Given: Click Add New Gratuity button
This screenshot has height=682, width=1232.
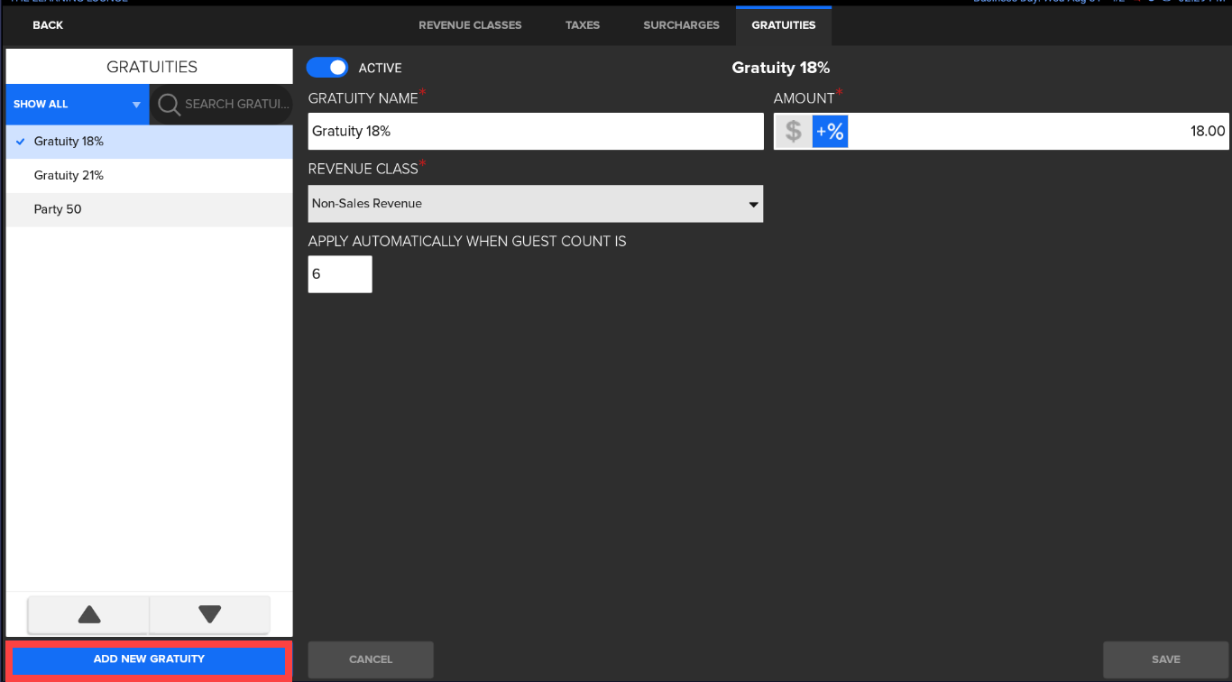Looking at the screenshot, I should coord(149,659).
